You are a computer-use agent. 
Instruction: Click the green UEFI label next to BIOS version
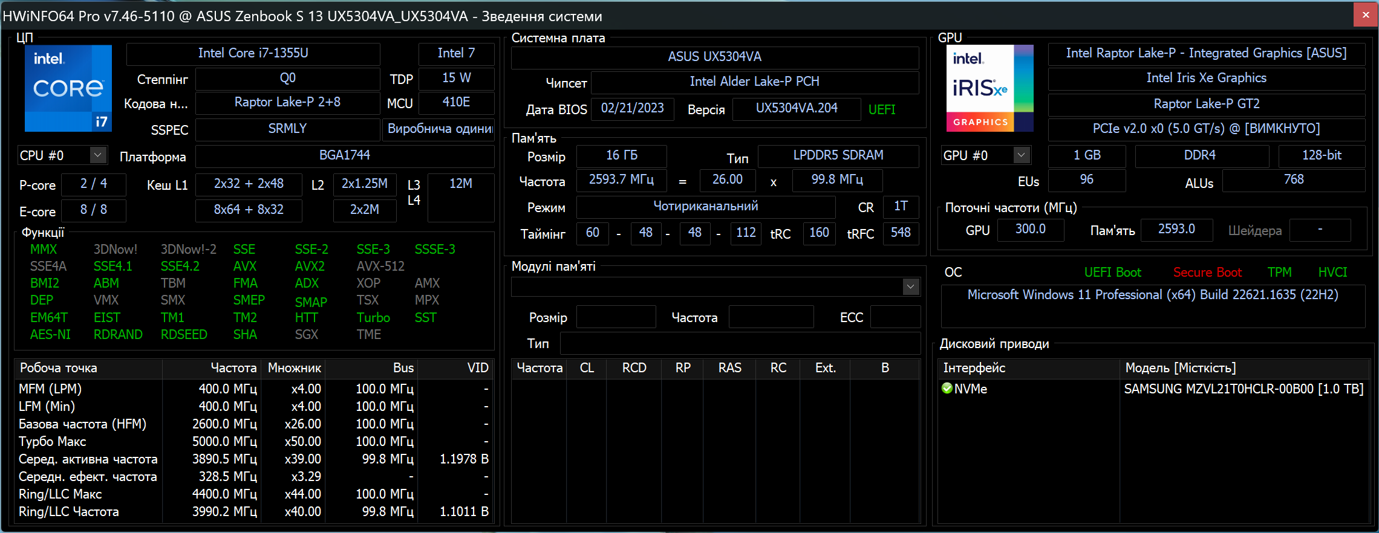pos(881,110)
